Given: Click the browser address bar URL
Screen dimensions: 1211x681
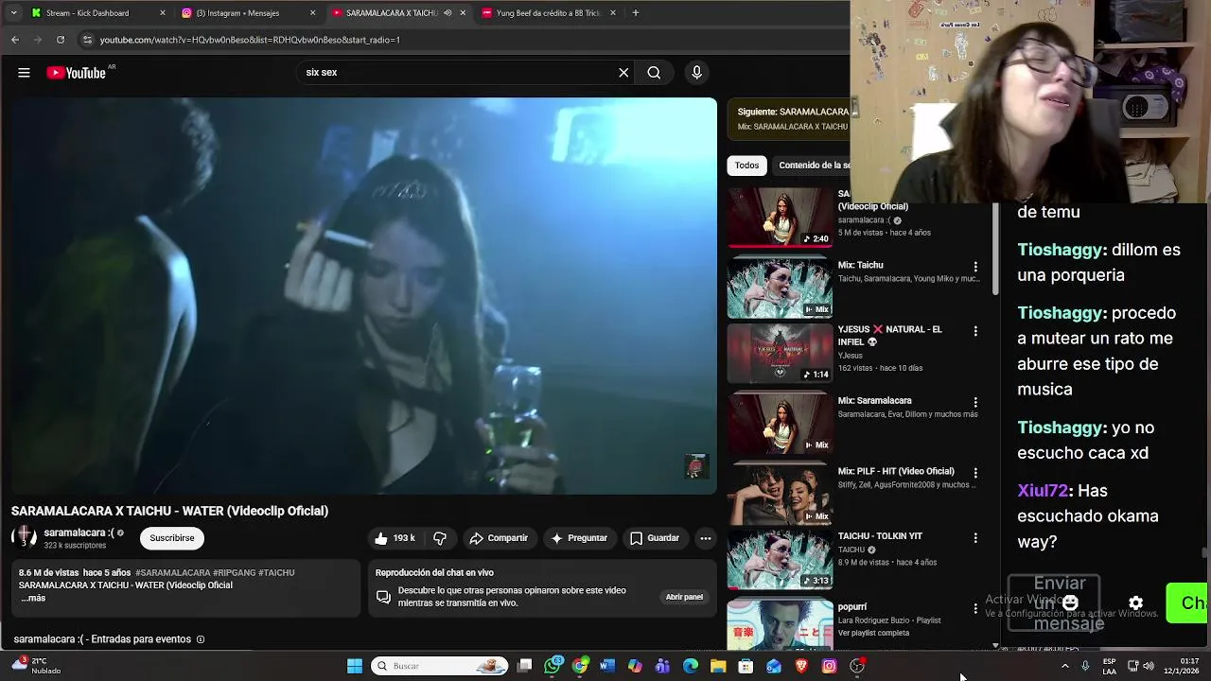Looking at the screenshot, I should click(250, 40).
